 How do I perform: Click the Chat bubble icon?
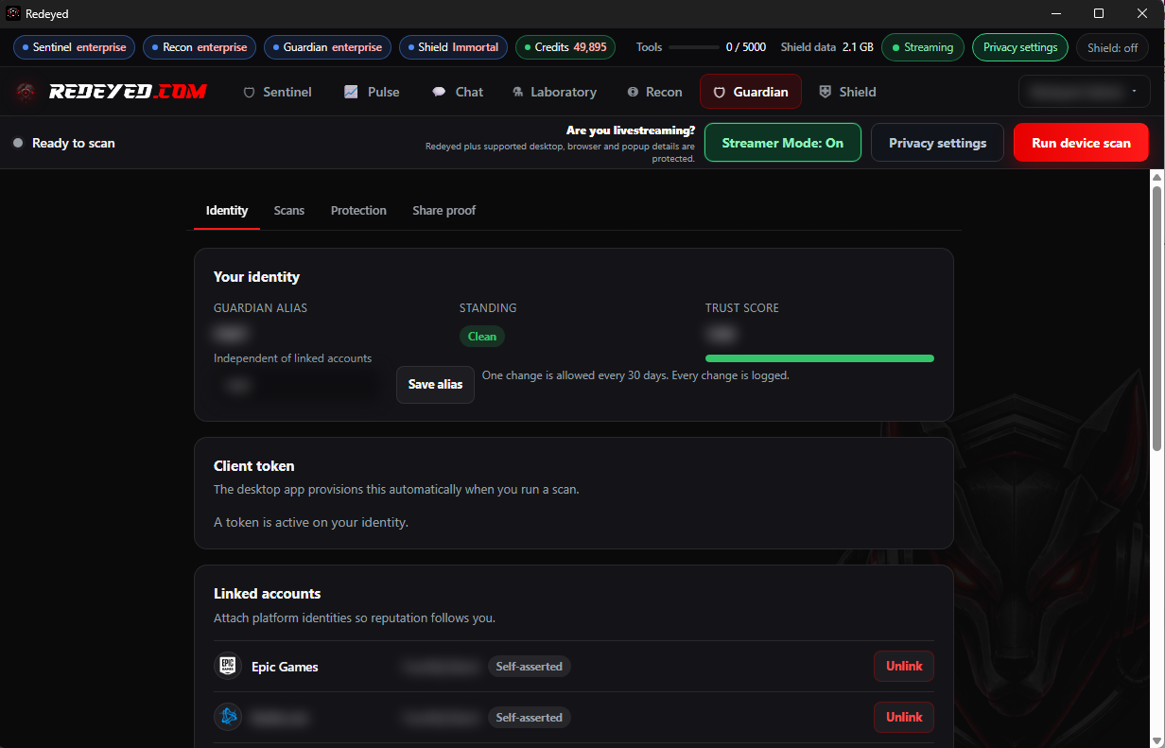[x=439, y=92]
